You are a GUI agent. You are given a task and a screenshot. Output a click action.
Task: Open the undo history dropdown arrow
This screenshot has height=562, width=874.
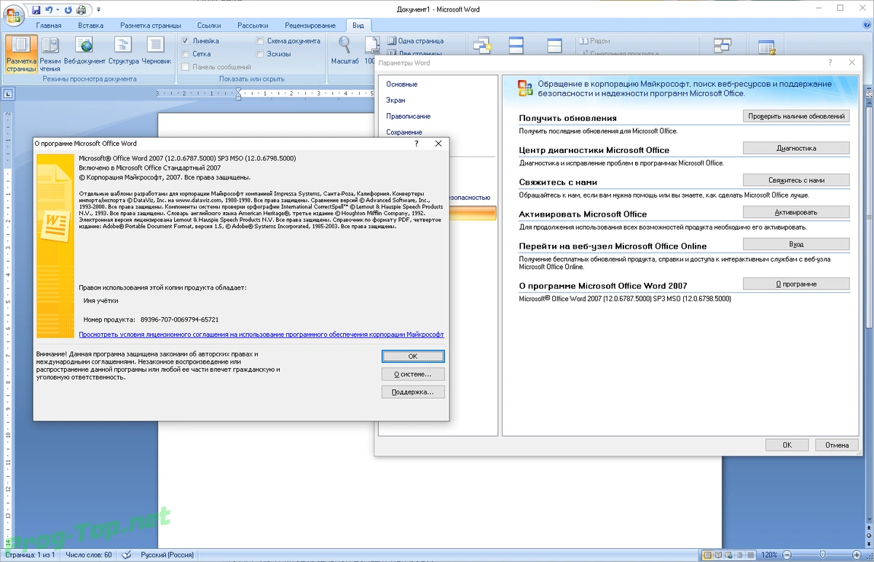pos(59,10)
